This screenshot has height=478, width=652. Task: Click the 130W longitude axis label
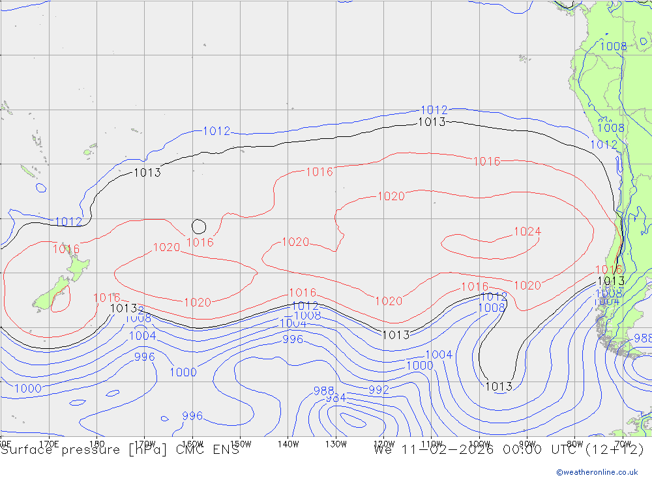336,444
